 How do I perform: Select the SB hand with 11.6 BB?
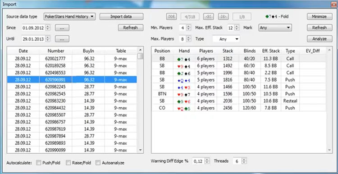(x=239, y=87)
